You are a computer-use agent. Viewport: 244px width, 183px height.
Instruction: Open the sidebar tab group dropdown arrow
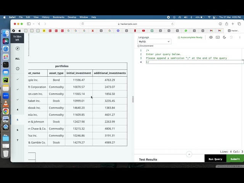click(x=34, y=24)
